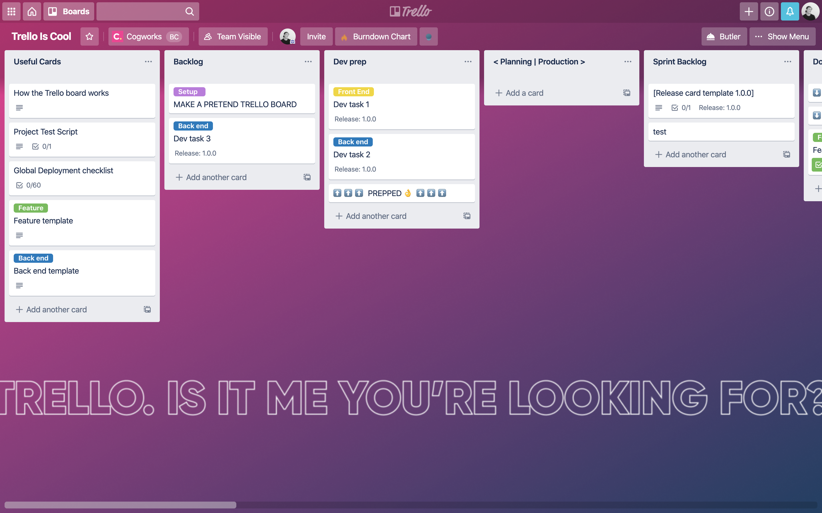Open Dev prep list actions menu
The width and height of the screenshot is (822, 513).
click(x=468, y=62)
